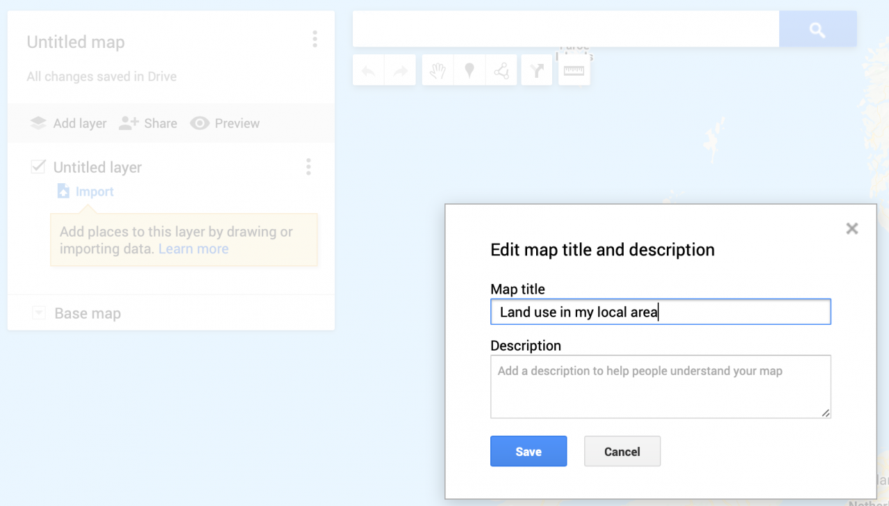Select the measure distances ruler tool
This screenshot has width=889, height=506.
coord(574,70)
